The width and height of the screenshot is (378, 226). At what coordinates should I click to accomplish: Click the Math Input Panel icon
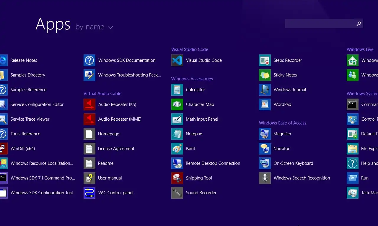pyautogui.click(x=177, y=119)
